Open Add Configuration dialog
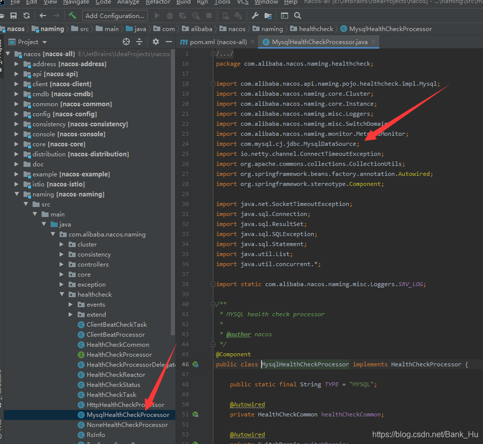This screenshot has height=444, width=483. 115,16
